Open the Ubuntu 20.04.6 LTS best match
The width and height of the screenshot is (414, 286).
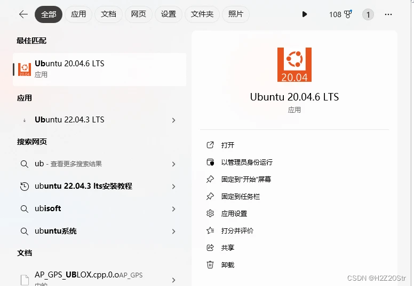[x=100, y=69]
